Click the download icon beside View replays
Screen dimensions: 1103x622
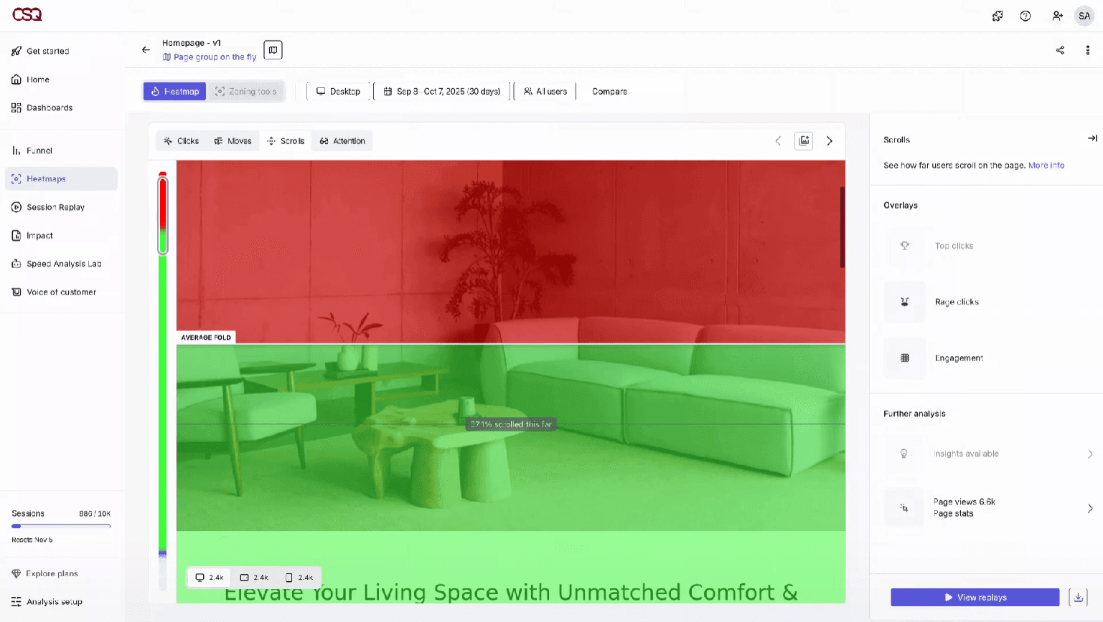point(1078,598)
